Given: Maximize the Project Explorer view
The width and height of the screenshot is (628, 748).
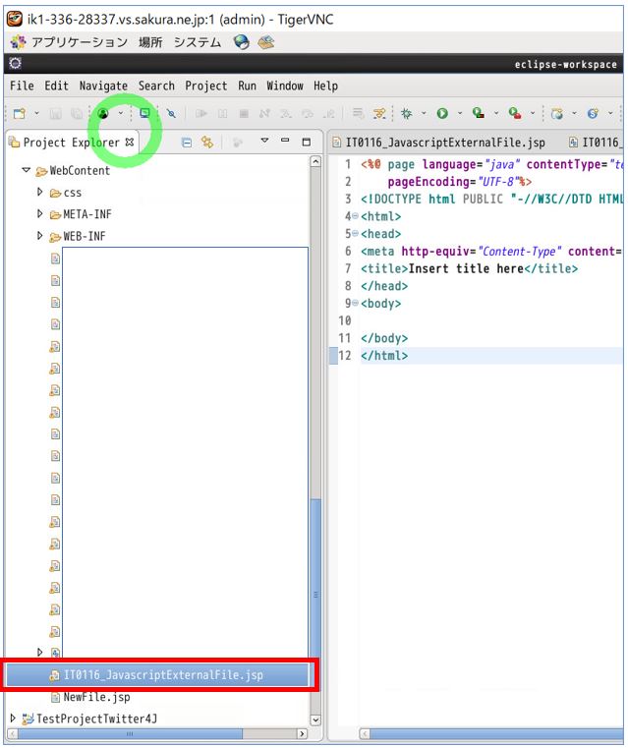Looking at the screenshot, I should pyautogui.click(x=306, y=142).
